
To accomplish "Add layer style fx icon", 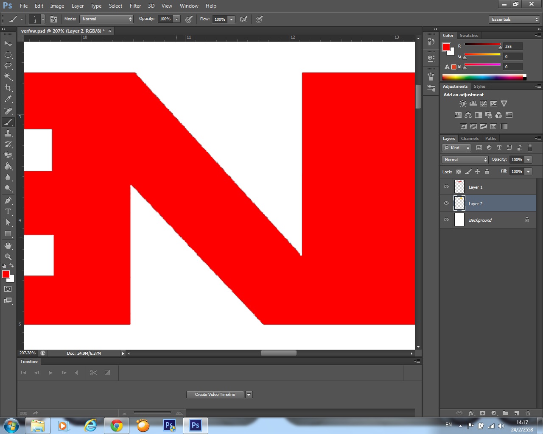I will tap(471, 413).
